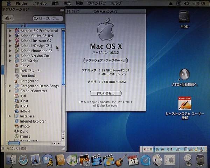Expand the GarageBand Demo Songs folder
Screen dimensions: 210x168
click(10, 86)
